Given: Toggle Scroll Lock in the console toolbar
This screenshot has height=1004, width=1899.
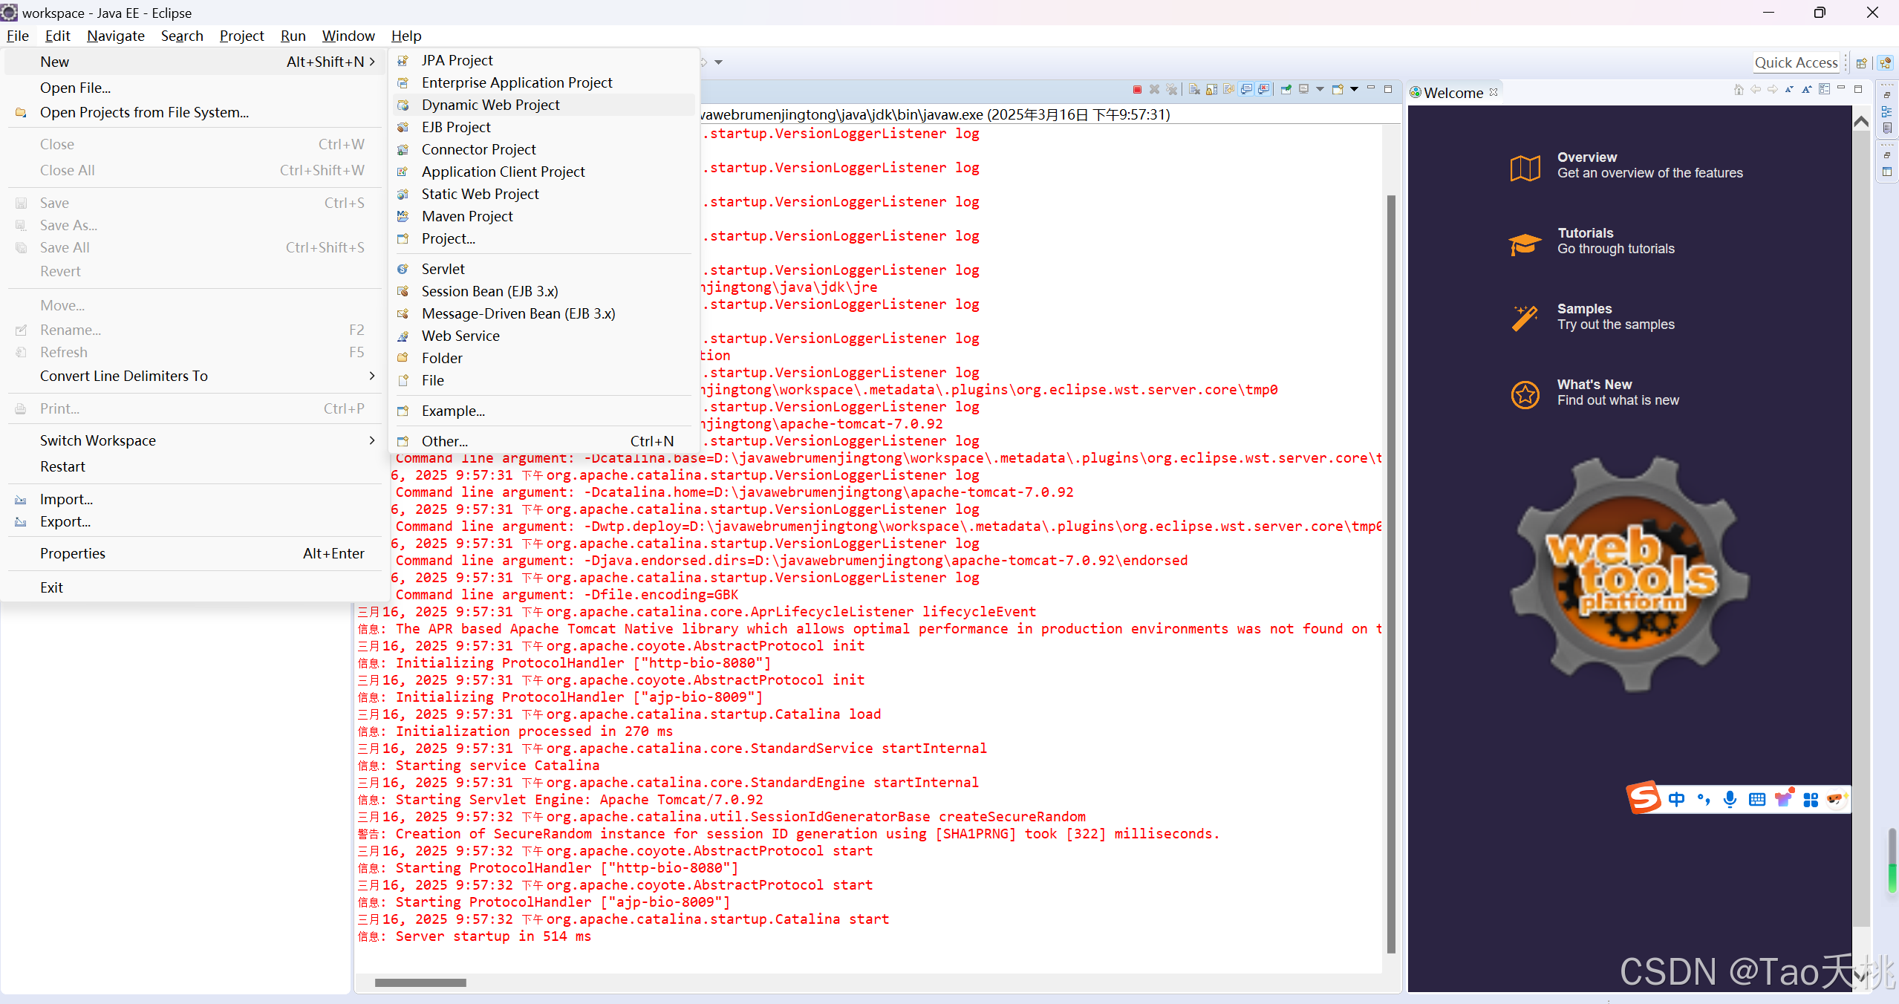Looking at the screenshot, I should pyautogui.click(x=1211, y=89).
